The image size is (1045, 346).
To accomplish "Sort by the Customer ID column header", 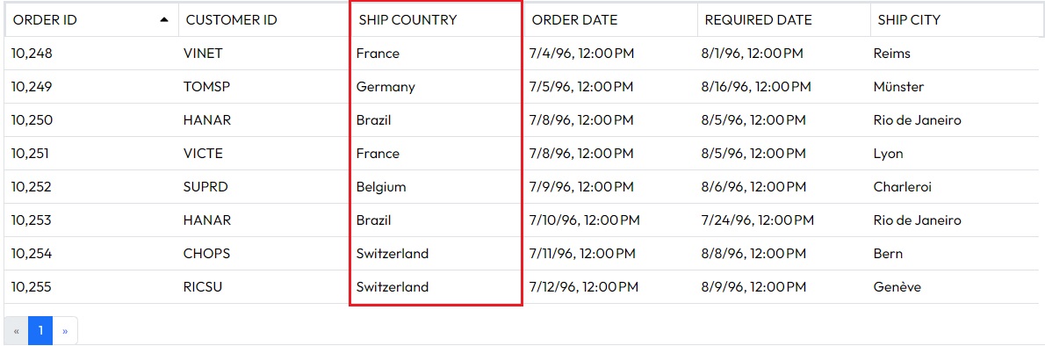I will pos(264,20).
